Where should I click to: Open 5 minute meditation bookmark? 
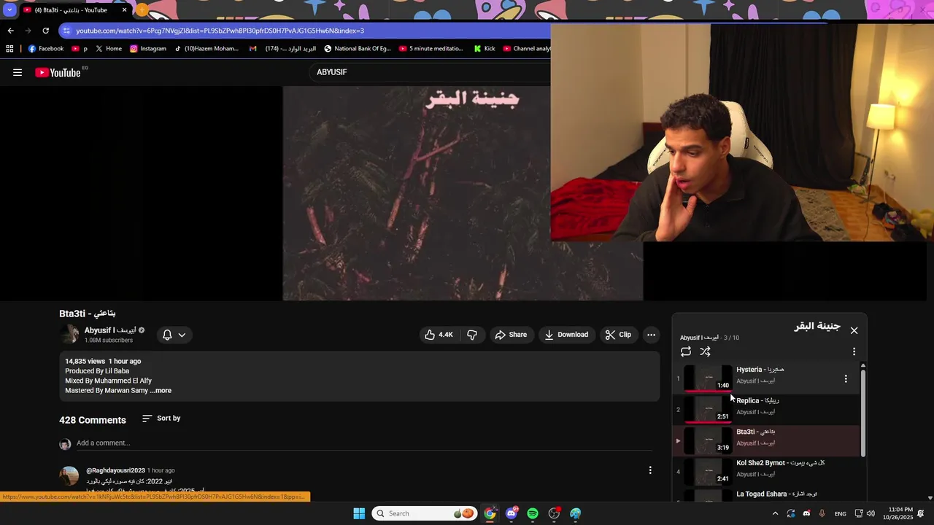431,49
